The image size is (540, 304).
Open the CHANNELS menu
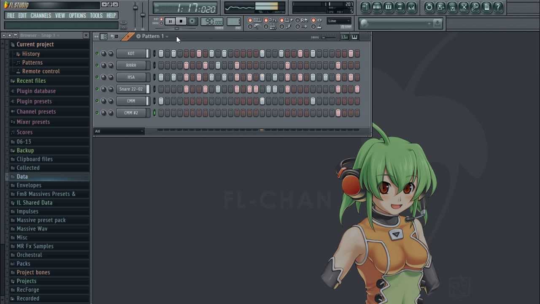(41, 16)
